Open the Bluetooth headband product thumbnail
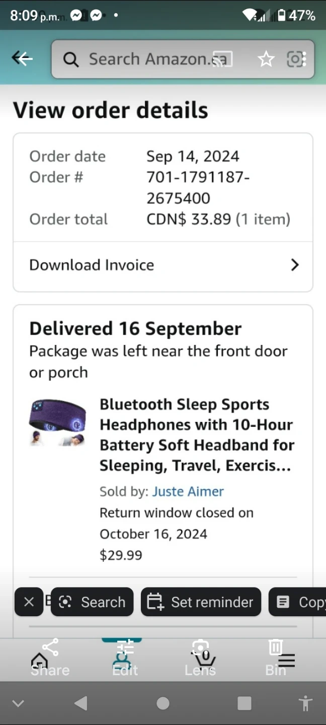 57,422
